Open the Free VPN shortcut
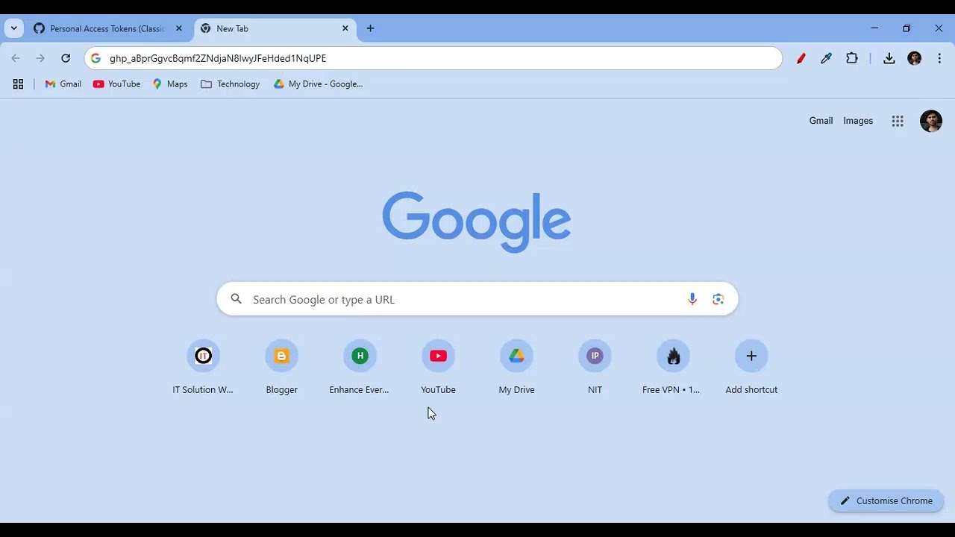 [673, 368]
